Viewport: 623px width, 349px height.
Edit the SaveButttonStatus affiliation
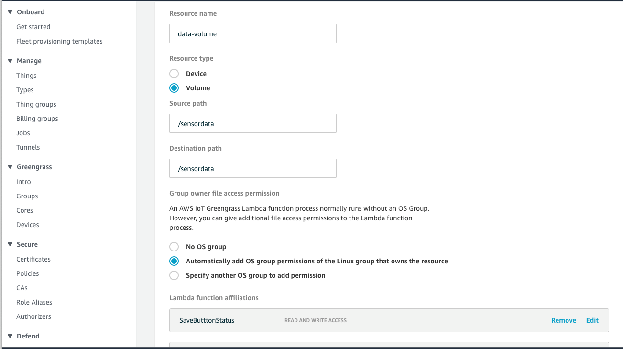coord(592,320)
